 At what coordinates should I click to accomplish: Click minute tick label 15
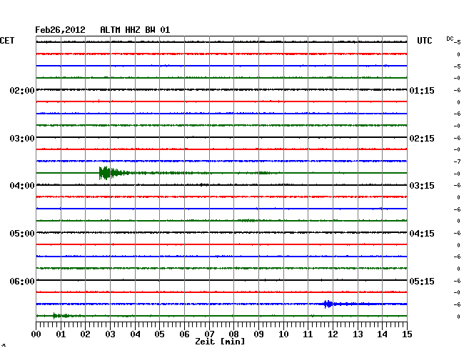click(407, 334)
